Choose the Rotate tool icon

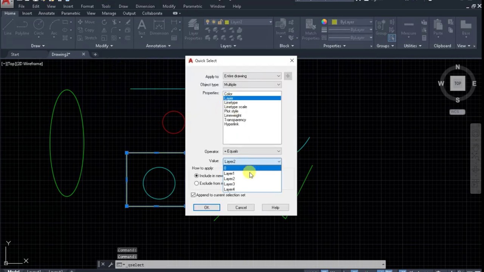[x=104, y=22]
